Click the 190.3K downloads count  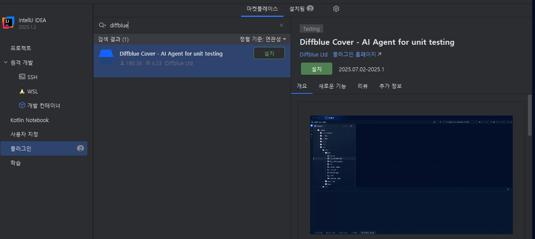coord(131,63)
